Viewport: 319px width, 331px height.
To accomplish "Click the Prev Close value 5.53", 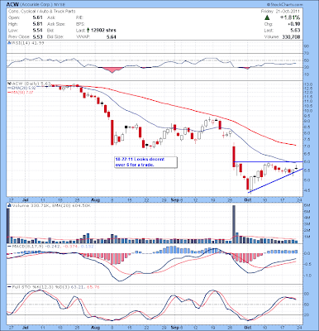I will tap(37, 36).
